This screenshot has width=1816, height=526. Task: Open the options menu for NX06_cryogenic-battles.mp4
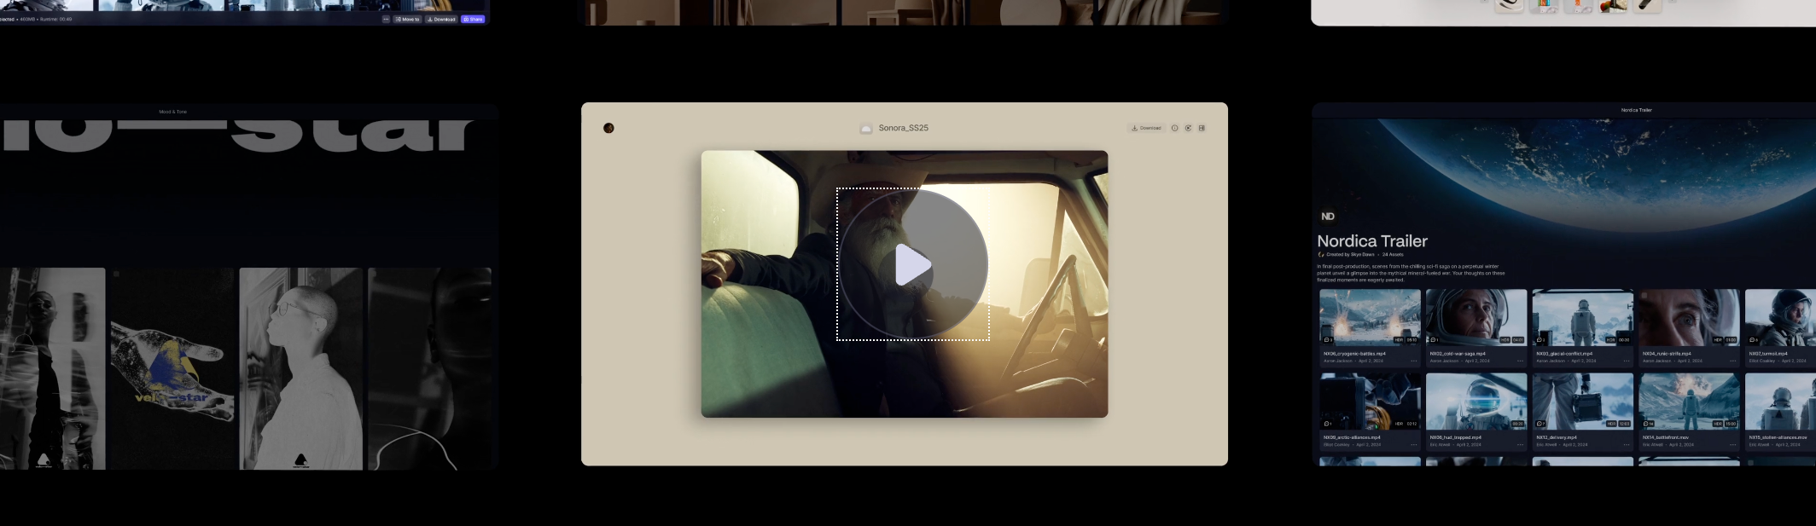(x=1413, y=361)
